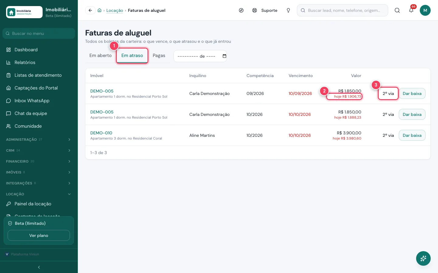Click 2ª via for 09/2026 invoice
The image size is (438, 273).
(x=388, y=93)
